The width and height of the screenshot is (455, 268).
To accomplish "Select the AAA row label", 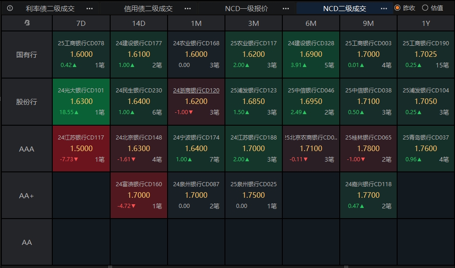I will coord(27,149).
